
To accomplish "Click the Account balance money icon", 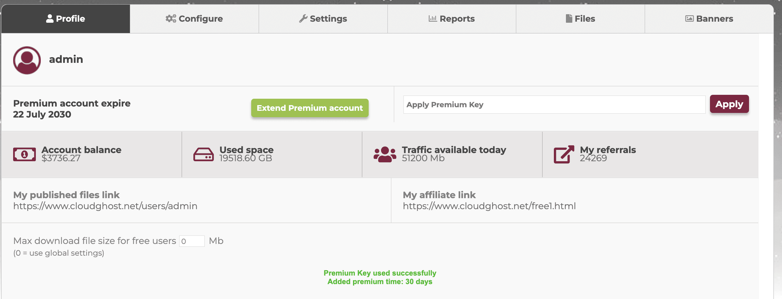I will [x=24, y=154].
